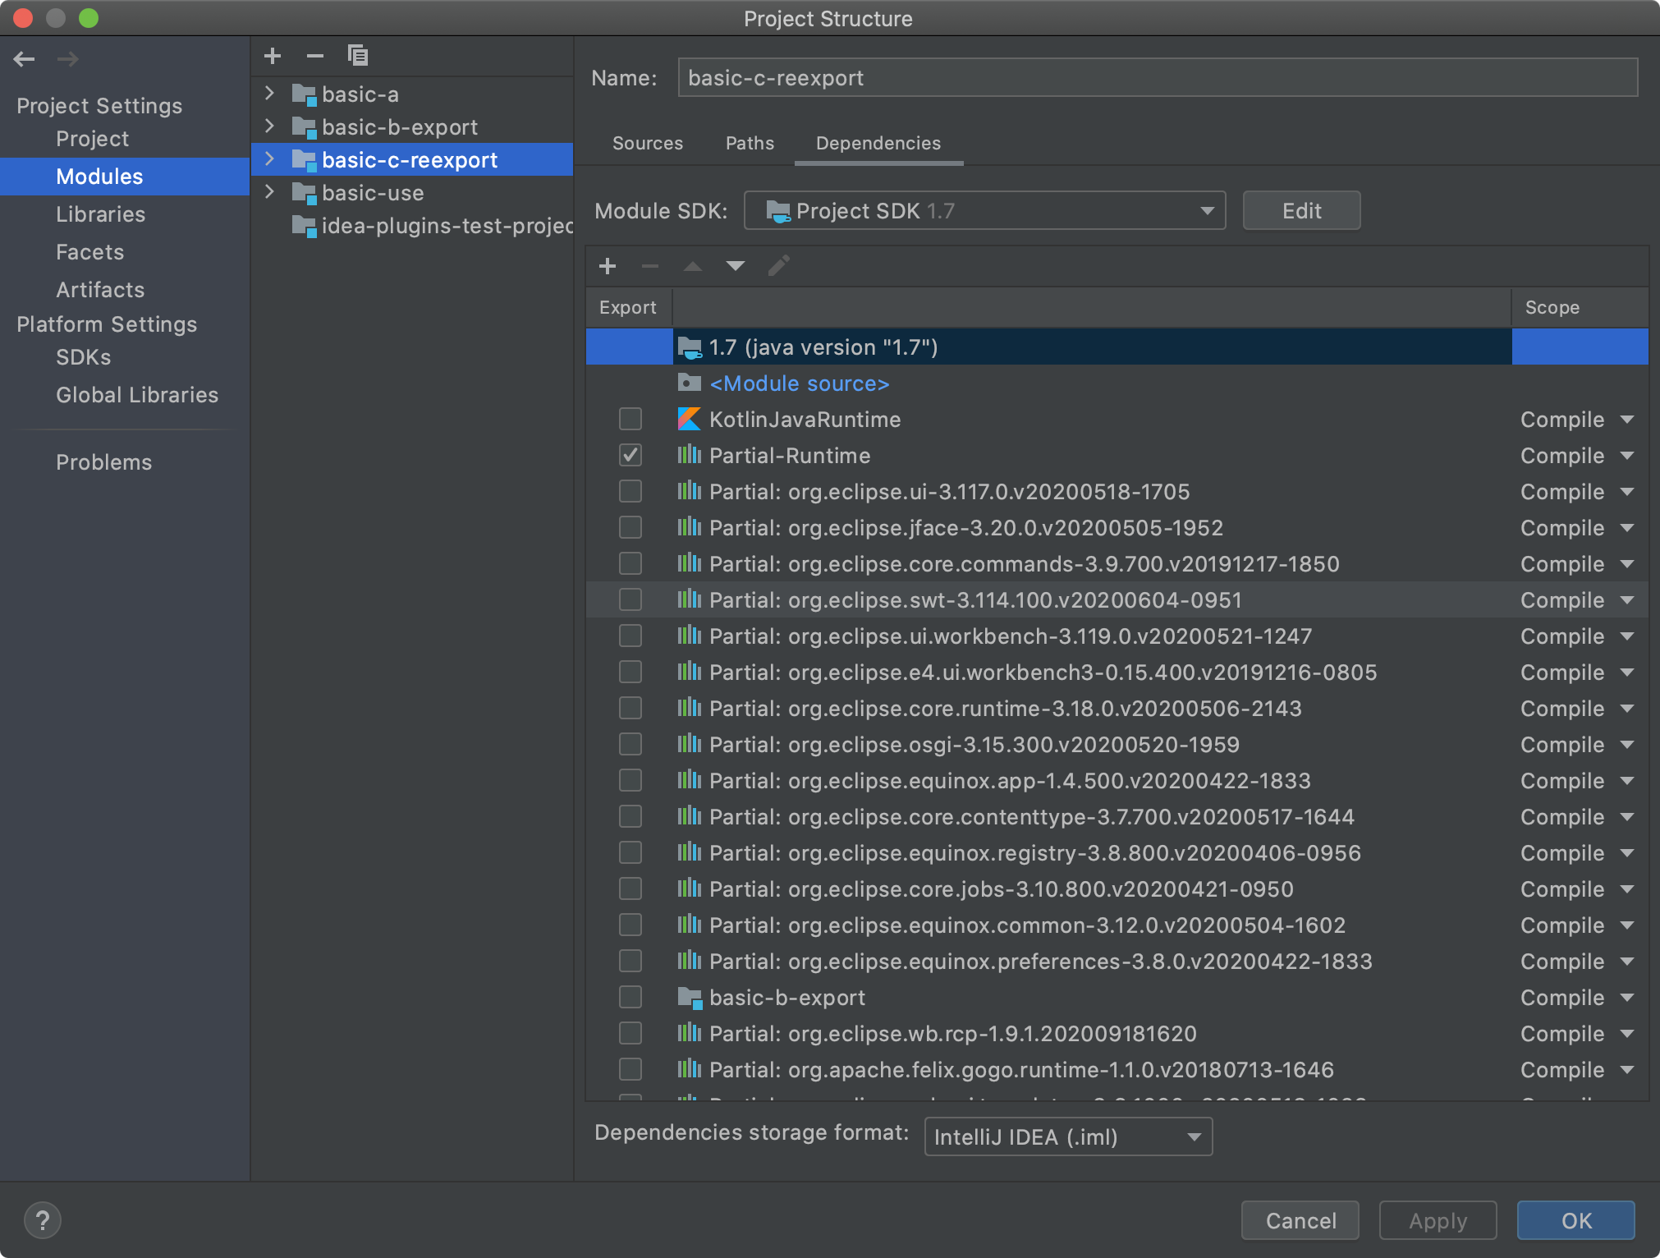Select the 1.7 java version row

pos(1117,347)
